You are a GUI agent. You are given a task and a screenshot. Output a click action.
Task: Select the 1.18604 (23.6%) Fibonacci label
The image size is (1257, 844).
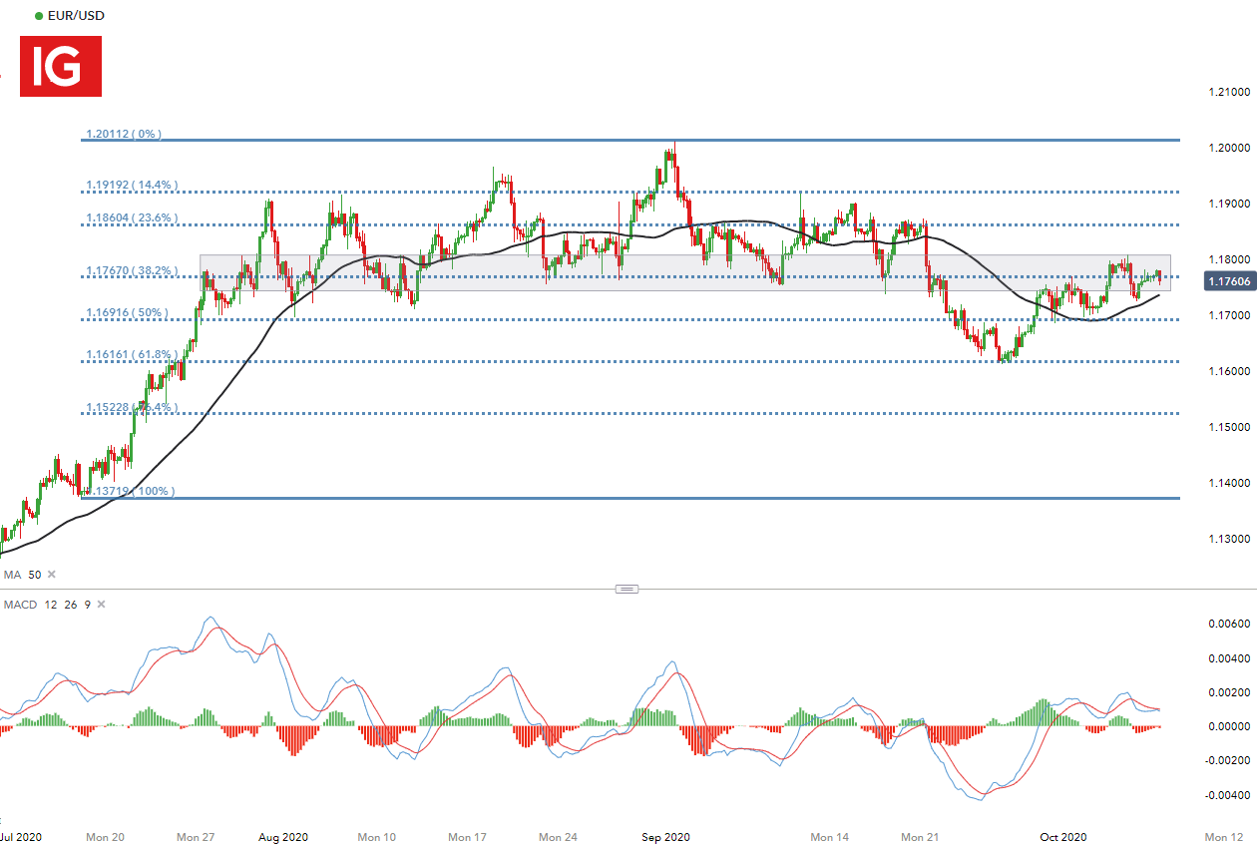tap(132, 217)
